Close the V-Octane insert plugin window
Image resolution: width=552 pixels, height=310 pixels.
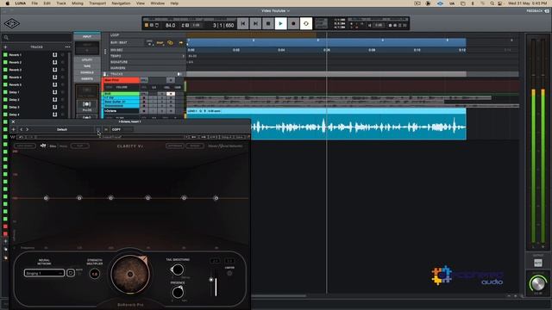tap(14, 121)
